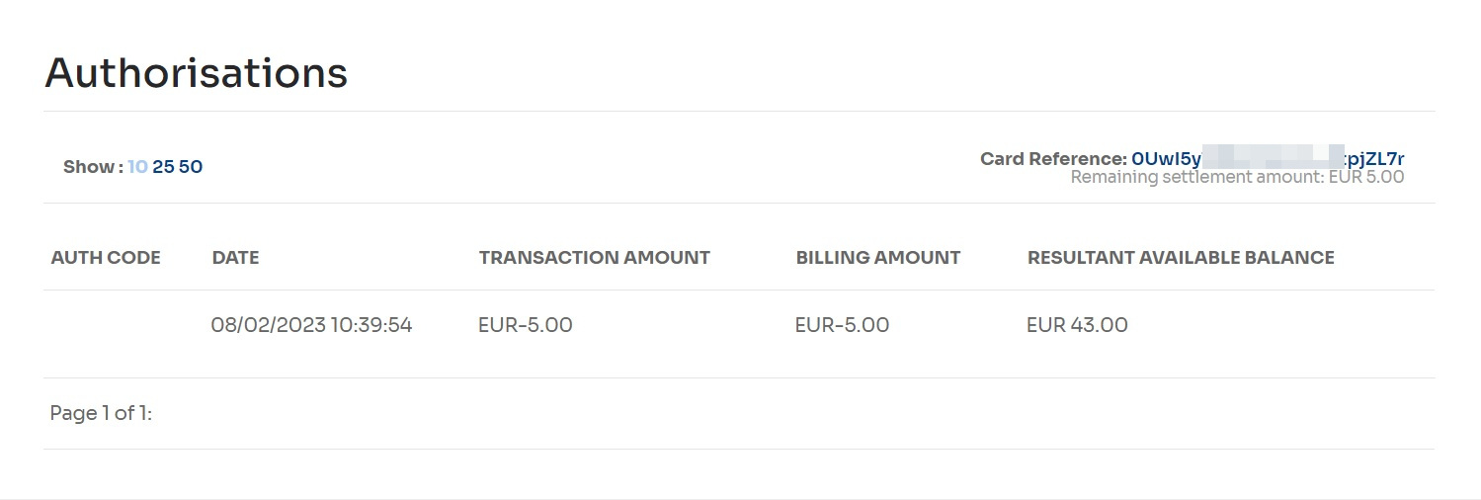Show 50 entries per page
Screen dimensions: 1481x500
click(x=191, y=167)
